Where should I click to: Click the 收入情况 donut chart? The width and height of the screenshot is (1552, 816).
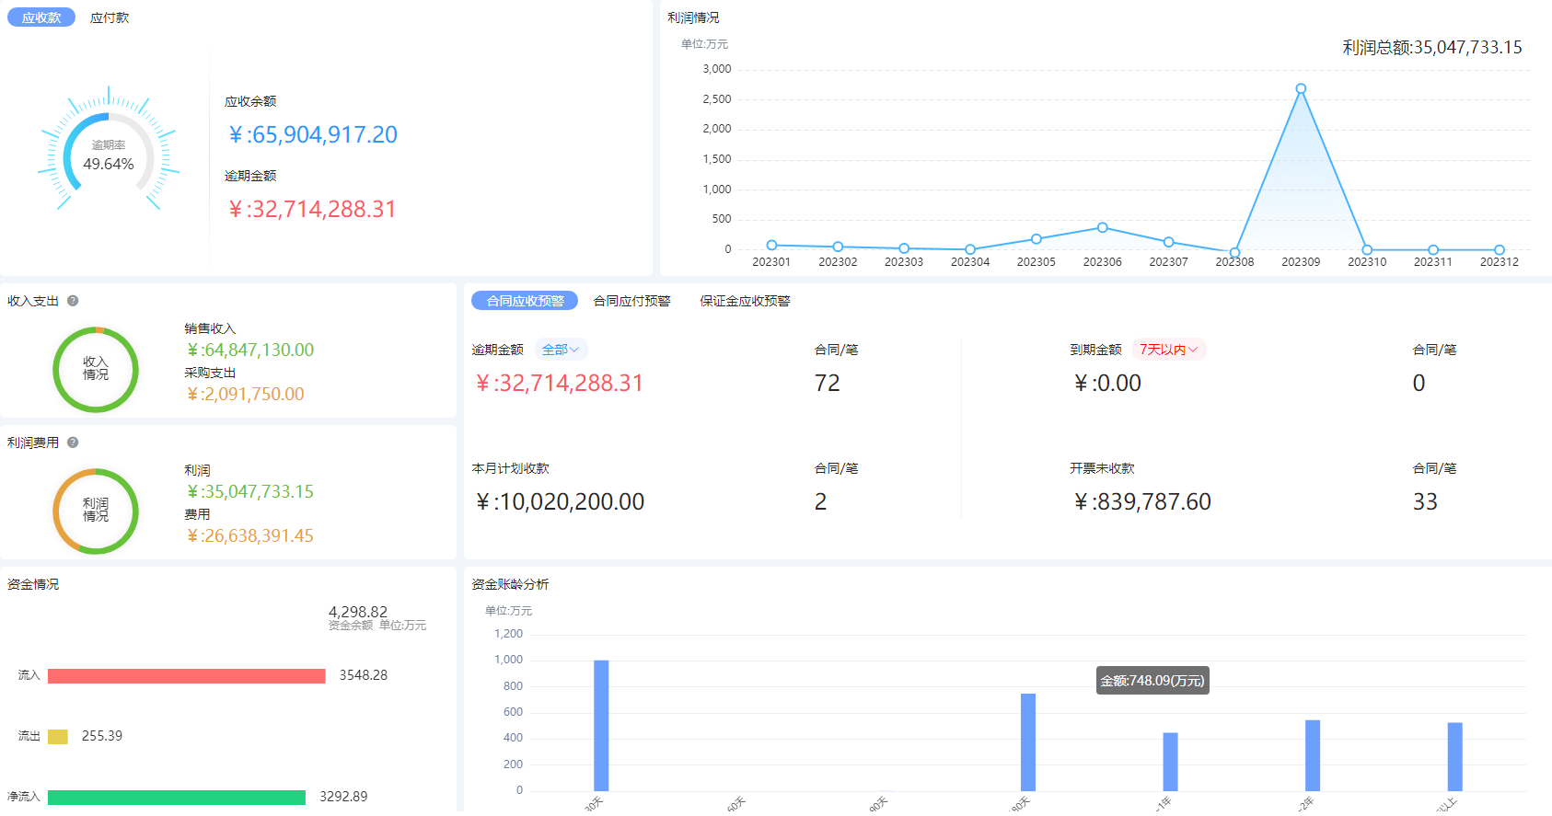click(96, 369)
